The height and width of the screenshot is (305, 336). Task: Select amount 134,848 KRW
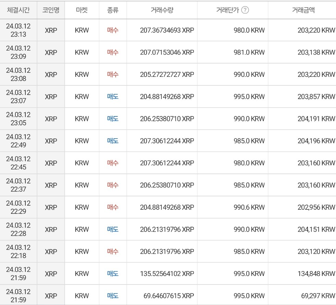(x=316, y=274)
